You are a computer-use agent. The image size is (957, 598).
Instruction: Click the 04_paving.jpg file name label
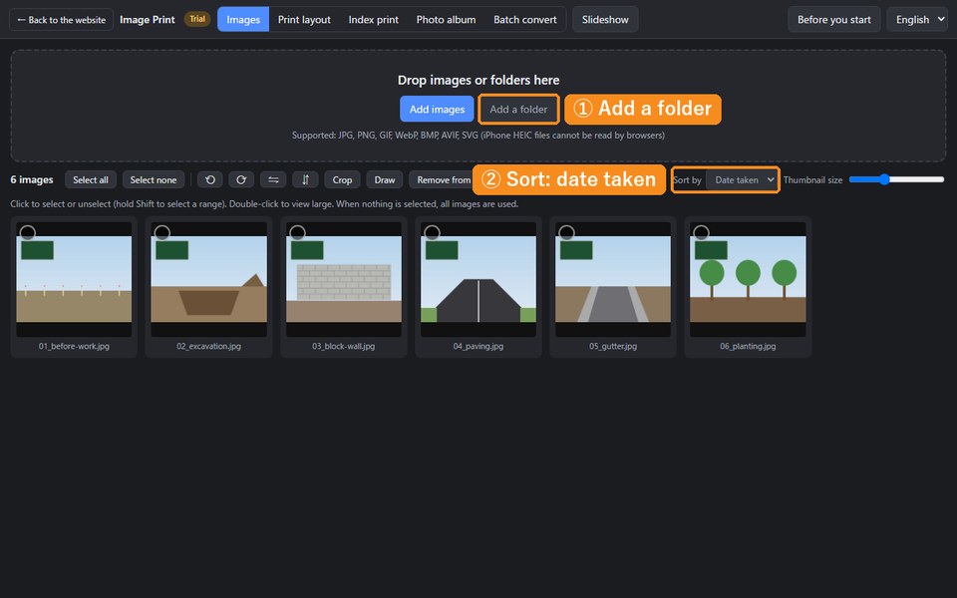pyautogui.click(x=478, y=346)
